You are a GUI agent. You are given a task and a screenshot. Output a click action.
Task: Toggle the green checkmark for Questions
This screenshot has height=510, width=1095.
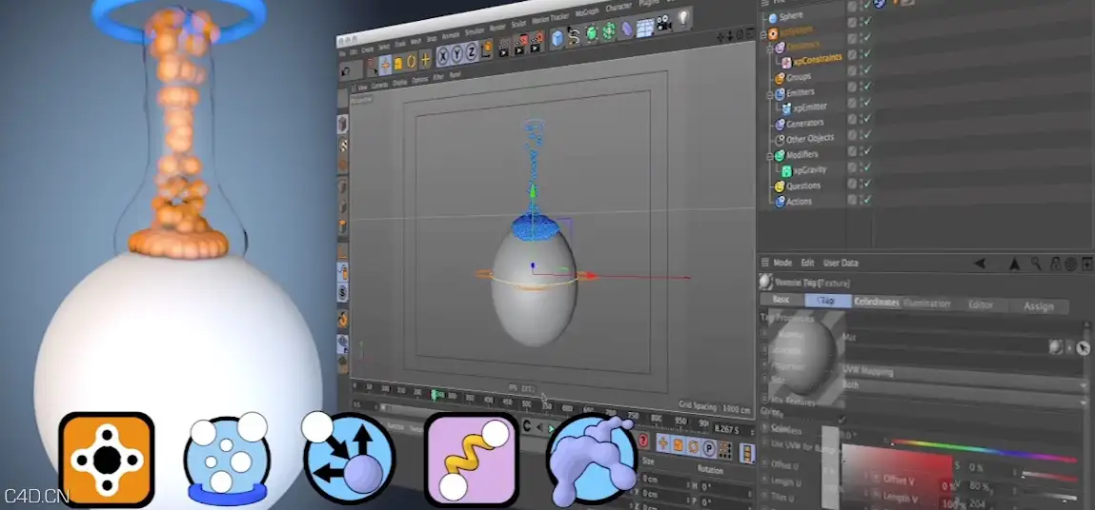(866, 183)
